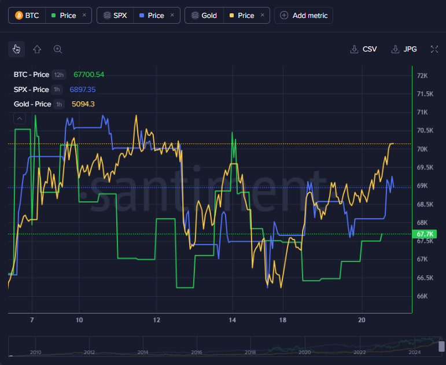Download chart data as CSV

[364, 49]
